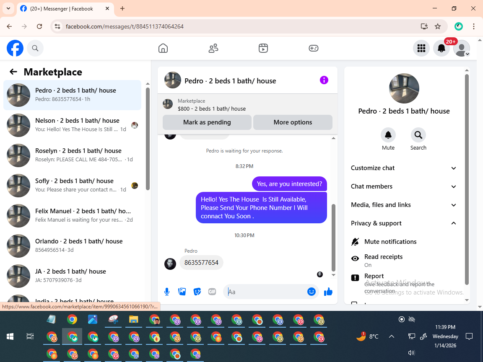Image resolution: width=483 pixels, height=362 pixels.
Task: Toggle Mute notifications in Privacy & support
Action: [403, 242]
